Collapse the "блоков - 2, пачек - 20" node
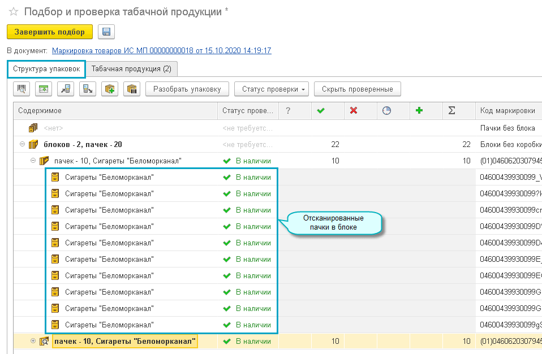The height and width of the screenshot is (354, 542). [23, 144]
